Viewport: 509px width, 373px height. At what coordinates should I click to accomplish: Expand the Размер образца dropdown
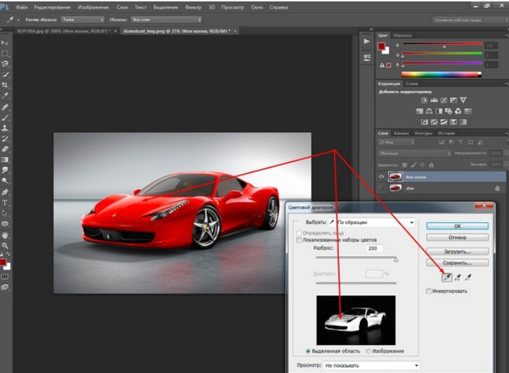click(83, 20)
